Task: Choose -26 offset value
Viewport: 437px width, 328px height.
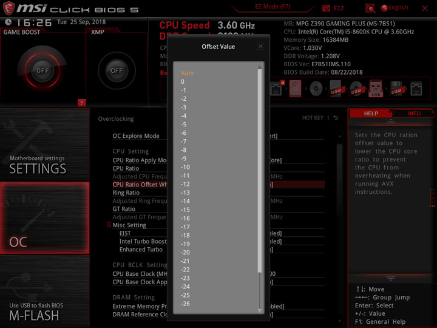Action: click(x=185, y=304)
